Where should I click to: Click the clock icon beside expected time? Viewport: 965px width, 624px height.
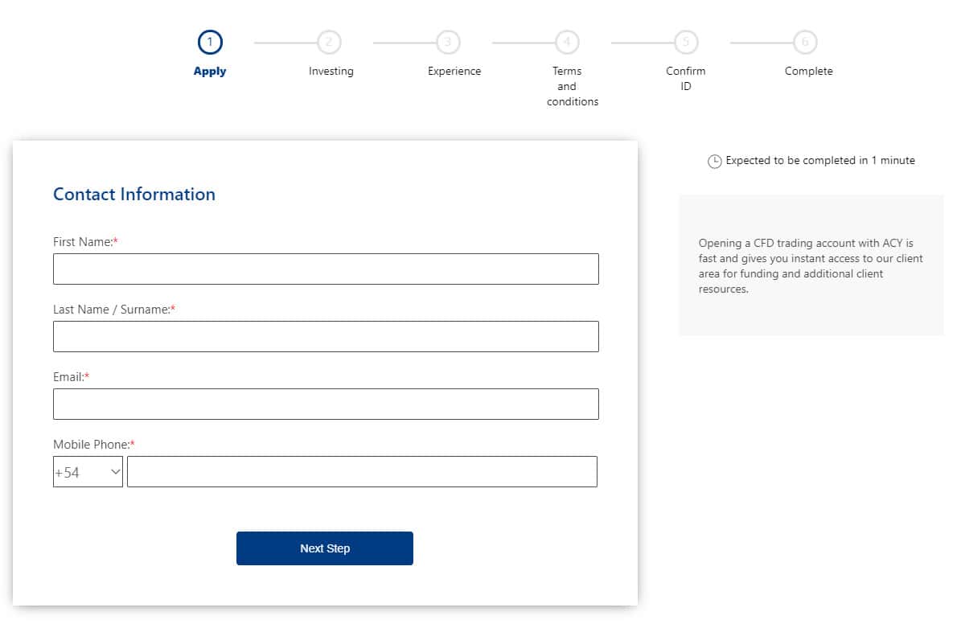[714, 162]
